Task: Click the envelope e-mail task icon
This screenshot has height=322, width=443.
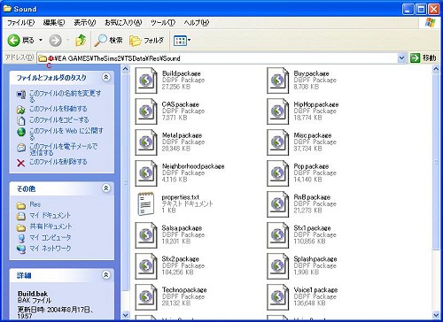Action: pyautogui.click(x=21, y=148)
